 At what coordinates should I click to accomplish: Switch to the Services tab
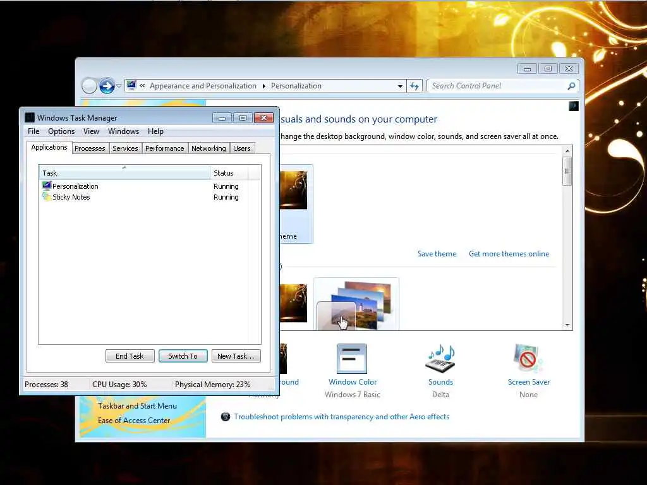(126, 148)
